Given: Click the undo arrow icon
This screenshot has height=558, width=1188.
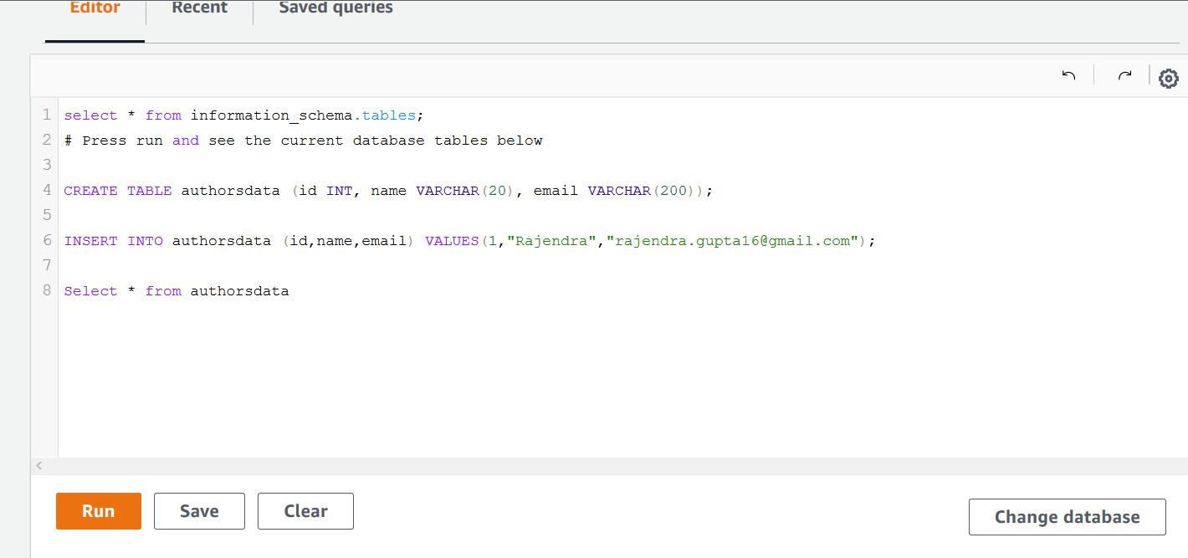Looking at the screenshot, I should point(1068,76).
